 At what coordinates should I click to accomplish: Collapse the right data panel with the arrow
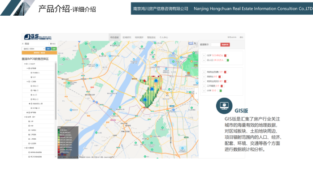[196, 93]
